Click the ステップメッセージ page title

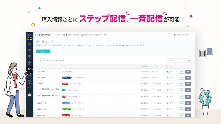(45, 42)
